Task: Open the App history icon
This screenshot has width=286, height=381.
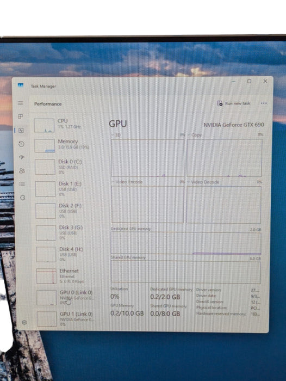Action: pyautogui.click(x=21, y=144)
